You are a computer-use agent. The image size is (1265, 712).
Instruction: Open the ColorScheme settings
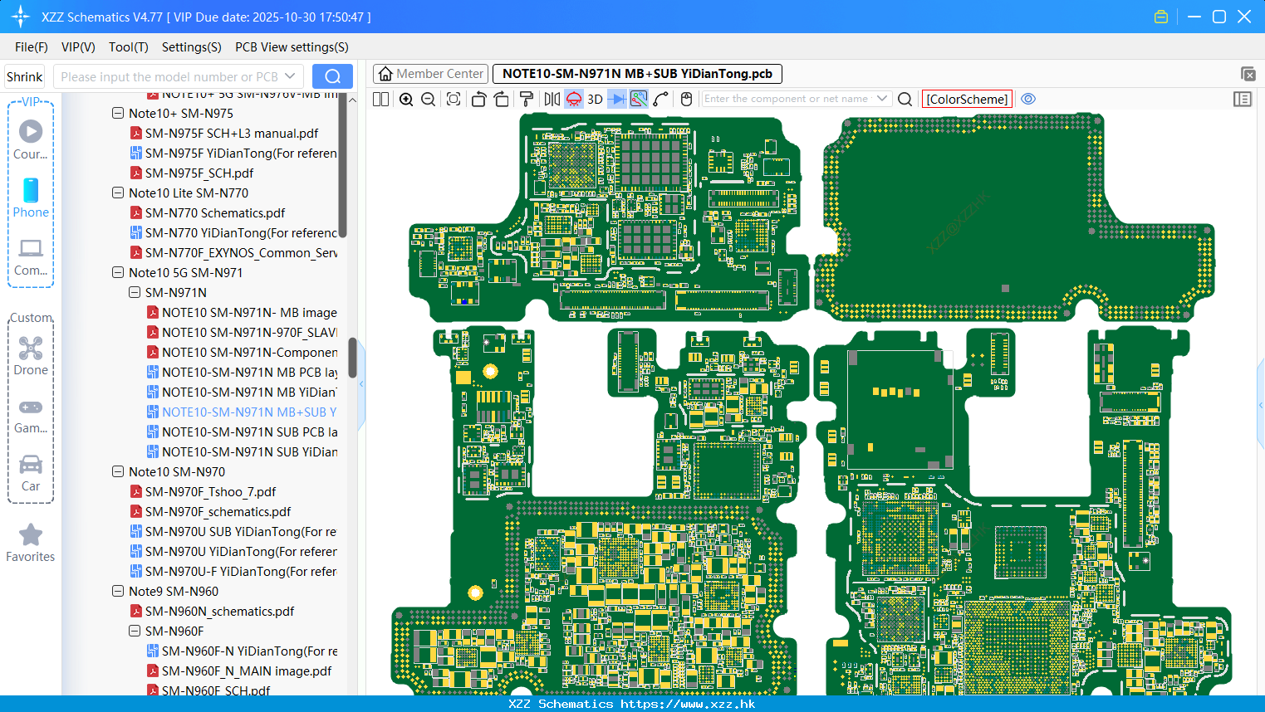click(967, 99)
